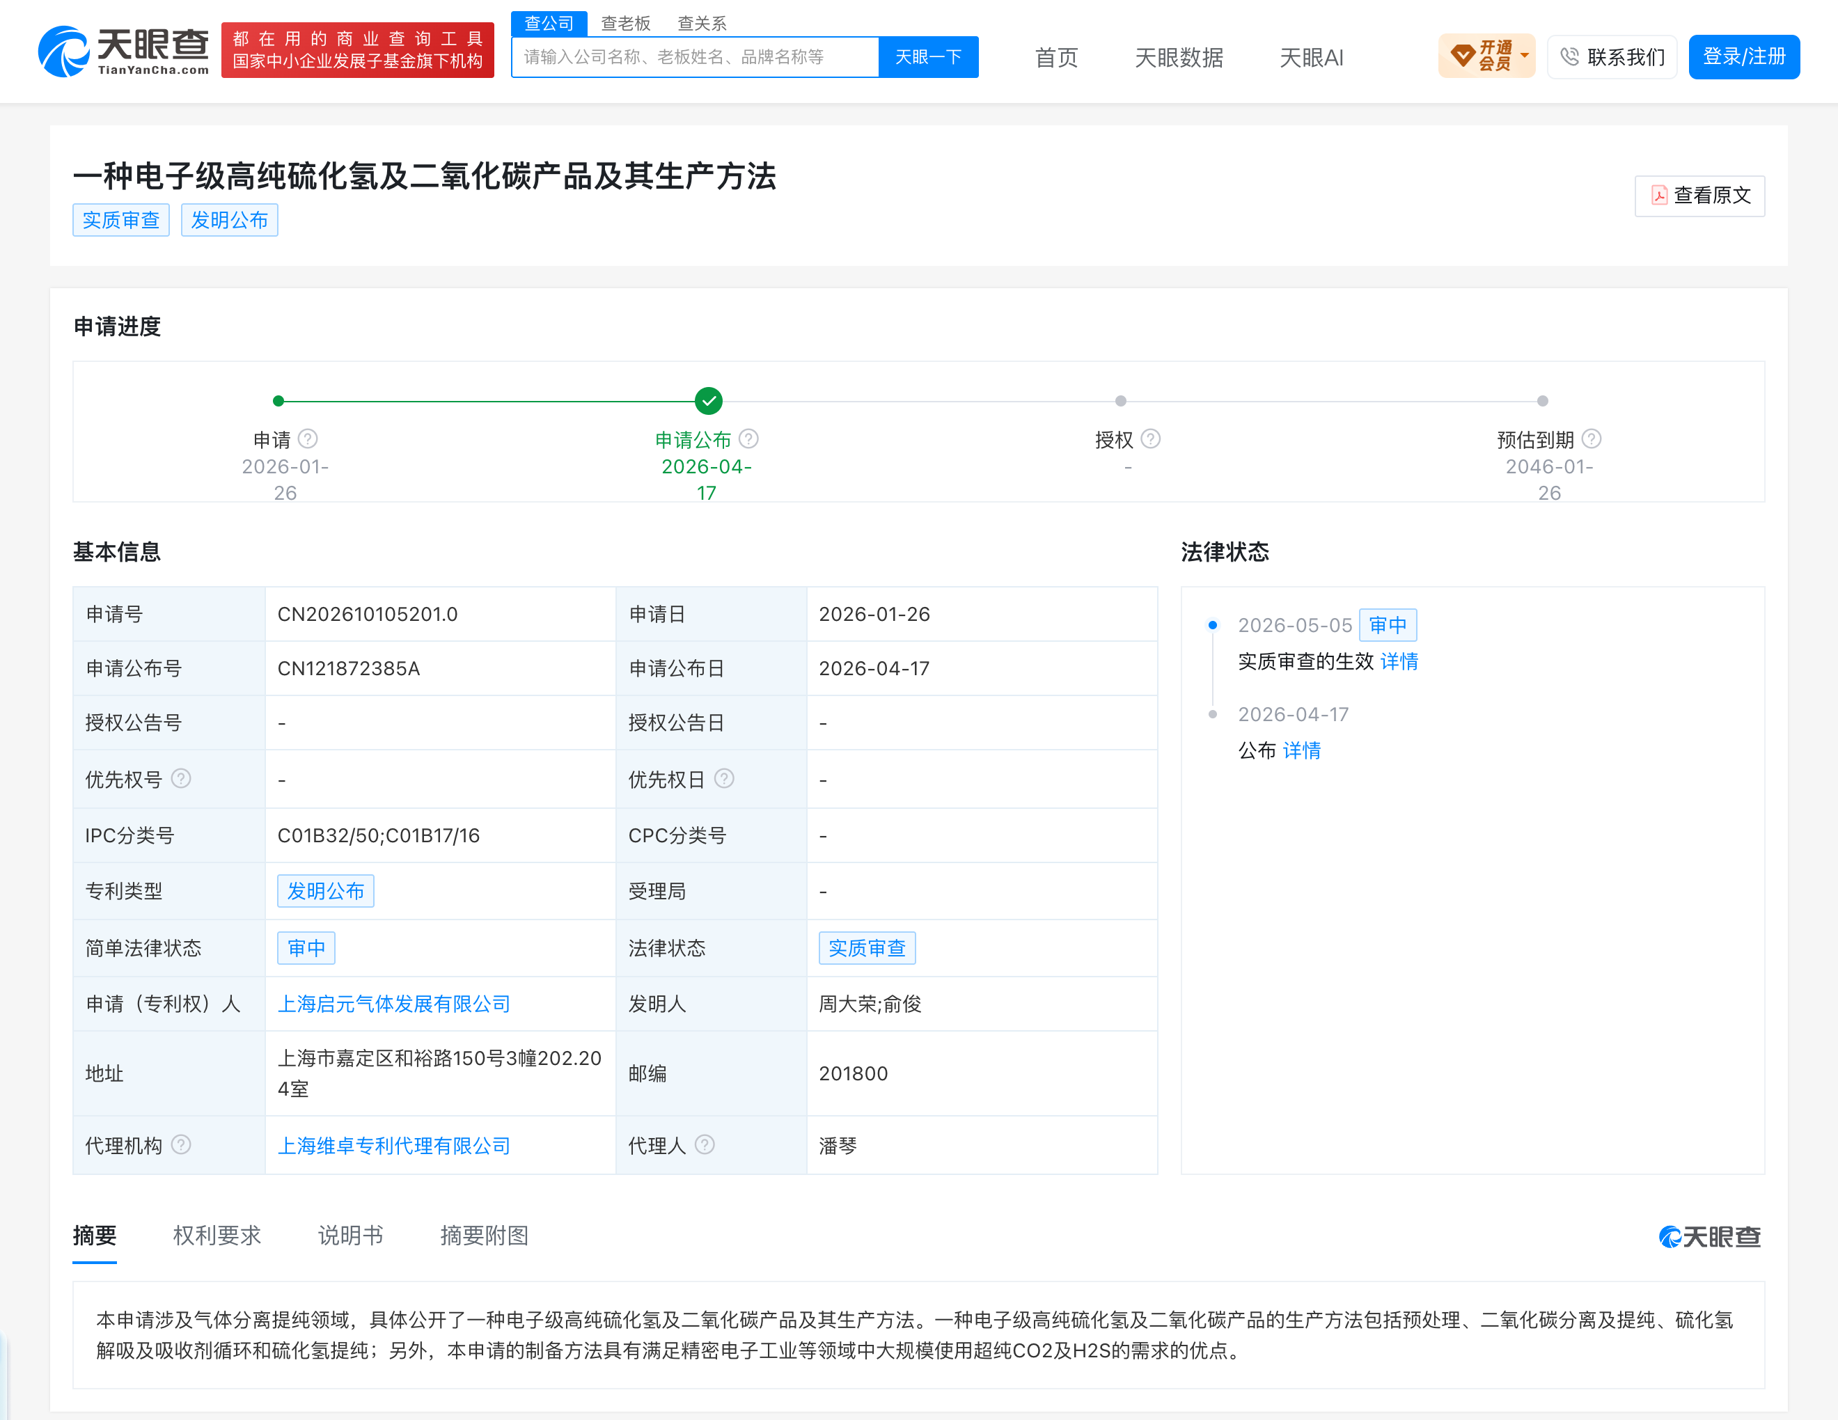
Task: Switch to the 摘要 tab
Action: click(94, 1235)
